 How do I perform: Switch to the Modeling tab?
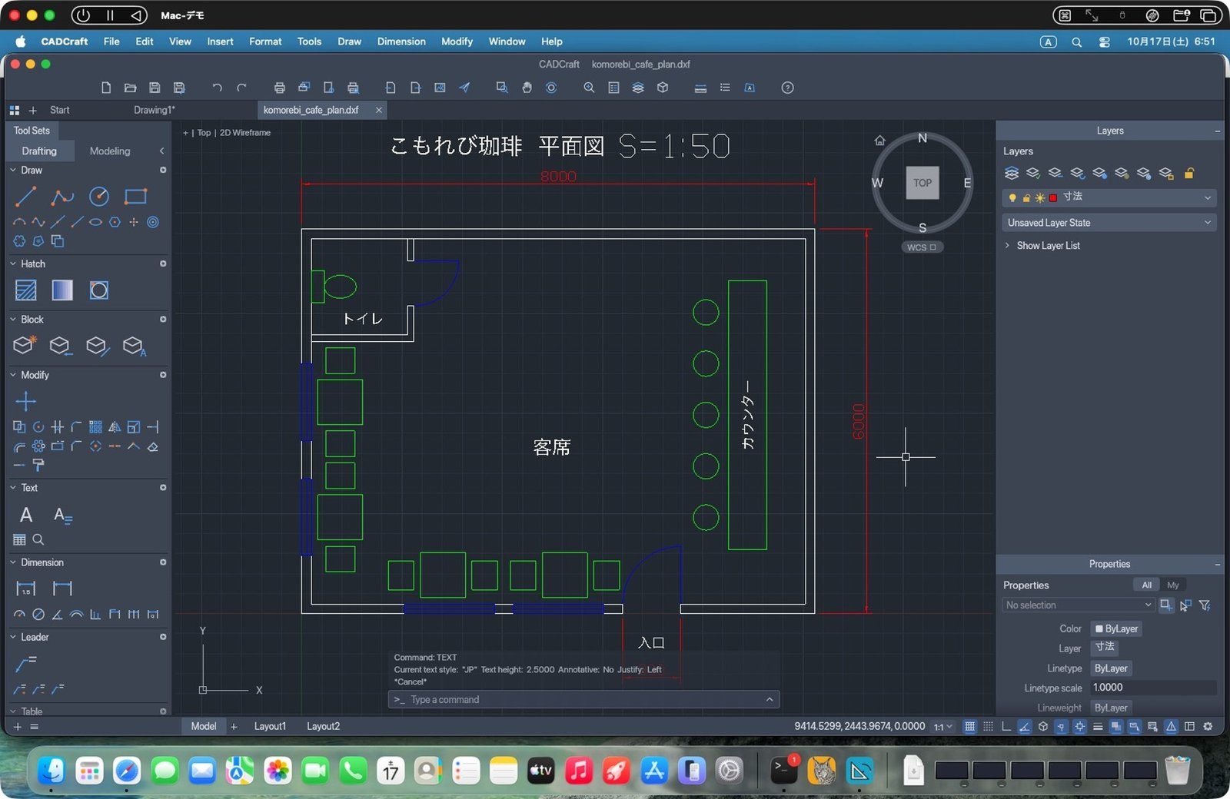[x=110, y=151]
